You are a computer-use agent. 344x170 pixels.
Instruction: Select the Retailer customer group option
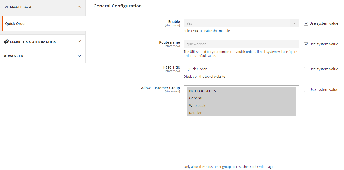(x=241, y=113)
